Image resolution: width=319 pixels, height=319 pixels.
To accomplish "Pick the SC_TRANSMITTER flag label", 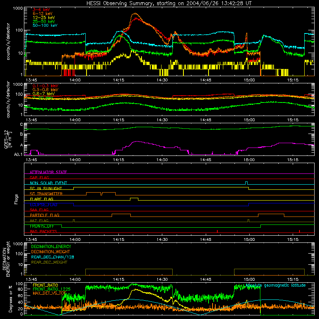I will coord(46,193).
